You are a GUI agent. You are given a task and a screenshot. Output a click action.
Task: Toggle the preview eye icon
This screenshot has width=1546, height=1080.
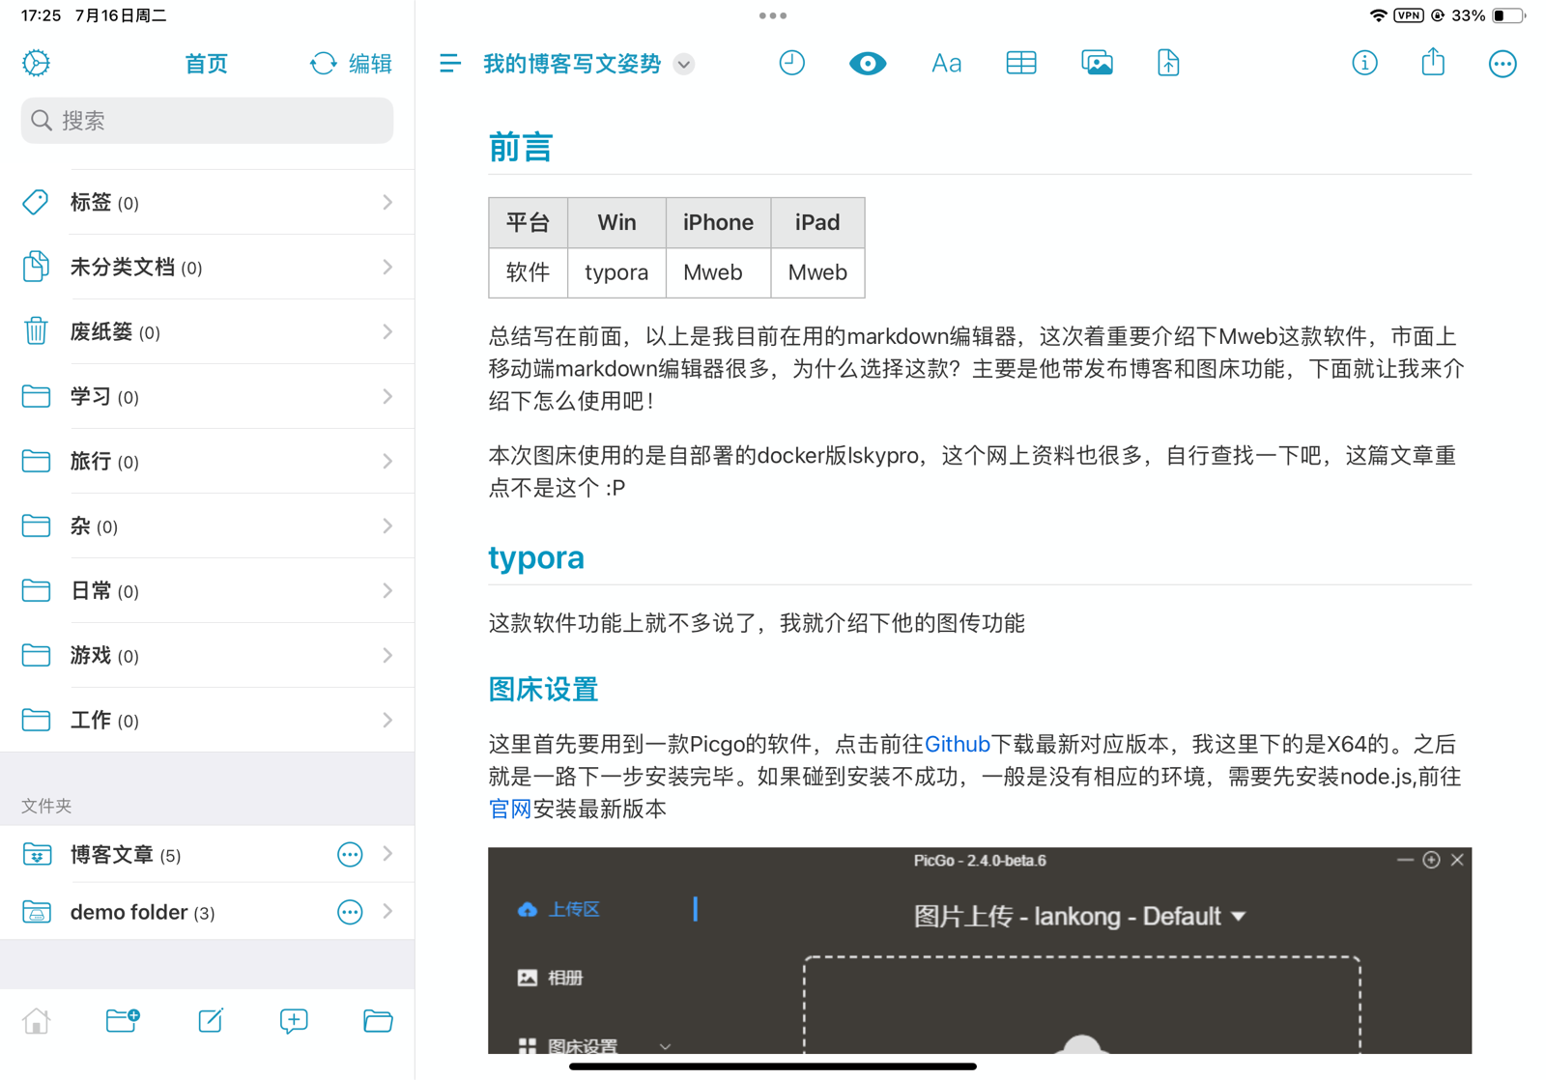click(868, 64)
